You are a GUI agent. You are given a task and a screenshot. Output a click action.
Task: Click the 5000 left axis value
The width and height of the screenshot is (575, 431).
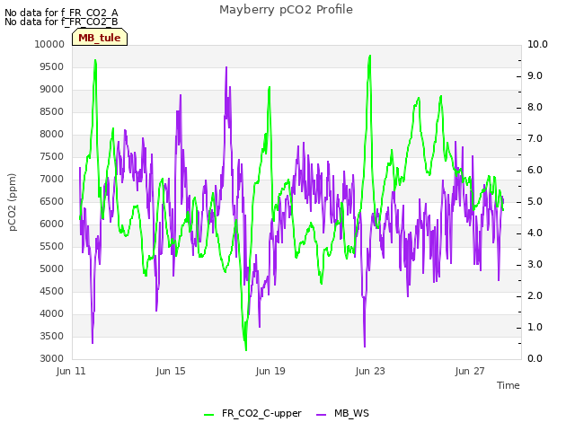pos(52,268)
